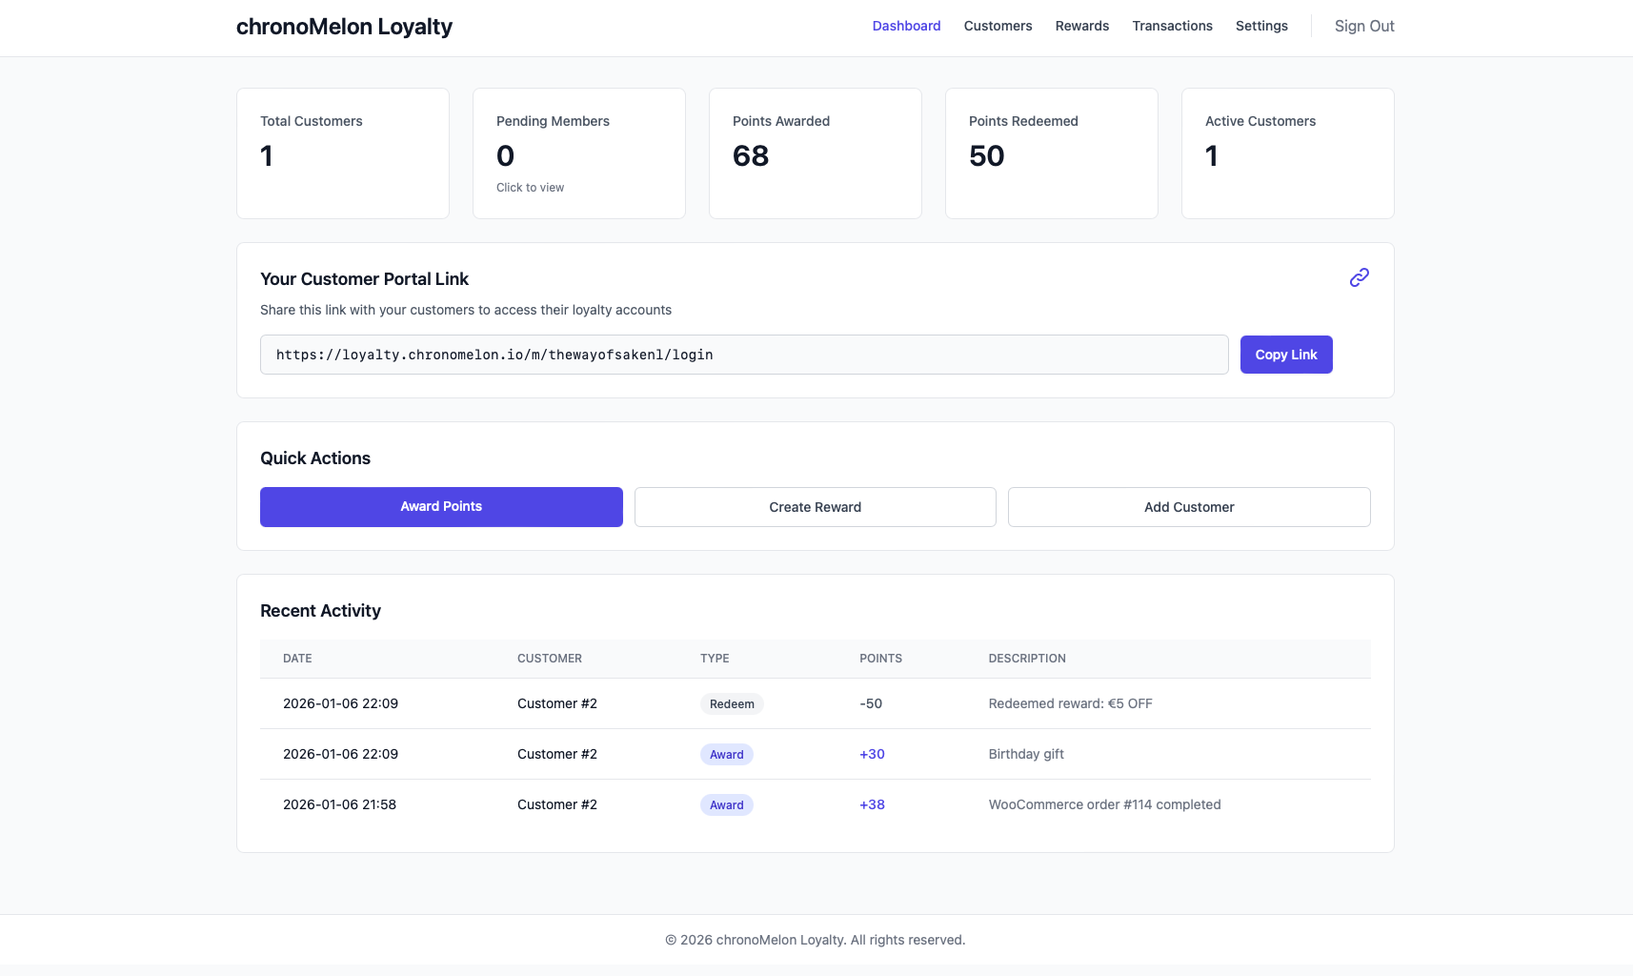Switch to Transactions page
This screenshot has height=976, width=1633.
pyautogui.click(x=1172, y=26)
